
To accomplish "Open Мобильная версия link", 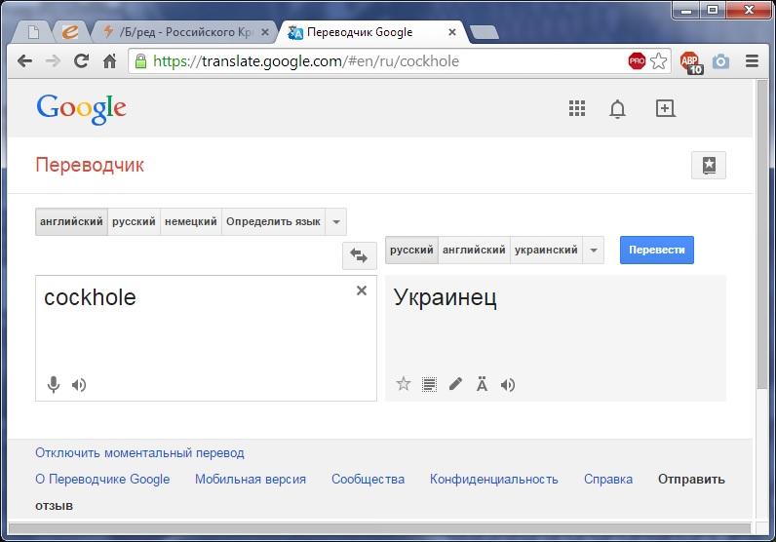I will (251, 480).
